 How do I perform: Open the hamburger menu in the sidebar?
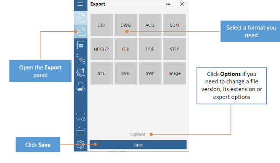coord(81,4)
